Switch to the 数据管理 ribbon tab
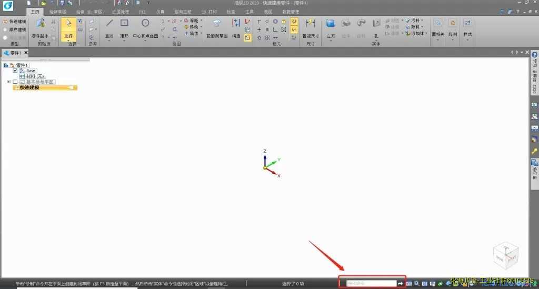This screenshot has height=289, width=539. pos(291,12)
